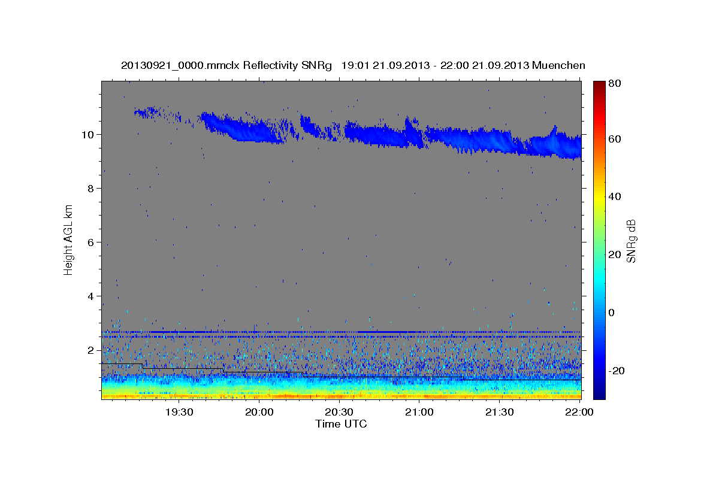The image size is (719, 479).
Task: Click the orange high-reflectivity ground layer at plot bottom
Action: (342, 396)
